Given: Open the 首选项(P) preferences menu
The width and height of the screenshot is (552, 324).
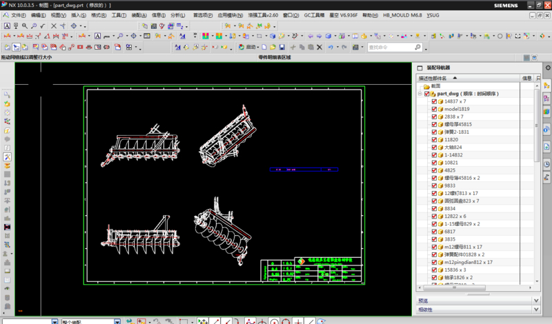Looking at the screenshot, I should click(203, 15).
